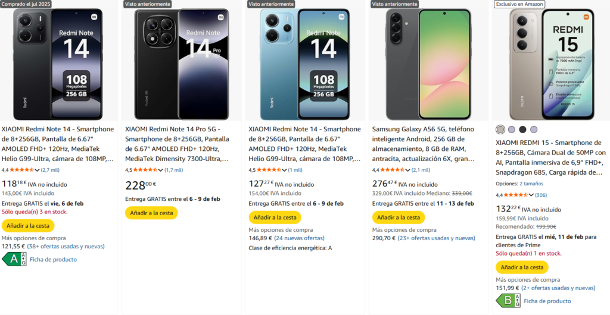
Task: Expand the rating chevron for XIAOMI REDMI 15
Action: coord(531,195)
